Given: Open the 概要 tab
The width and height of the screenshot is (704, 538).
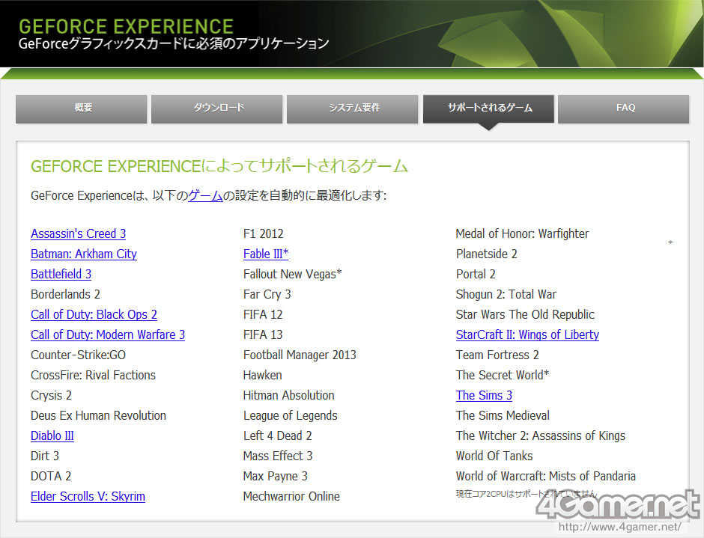Looking at the screenshot, I should click(82, 108).
